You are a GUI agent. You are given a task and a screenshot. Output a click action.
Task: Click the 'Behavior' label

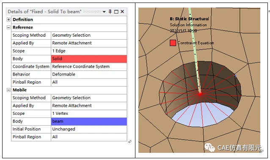click(21, 74)
